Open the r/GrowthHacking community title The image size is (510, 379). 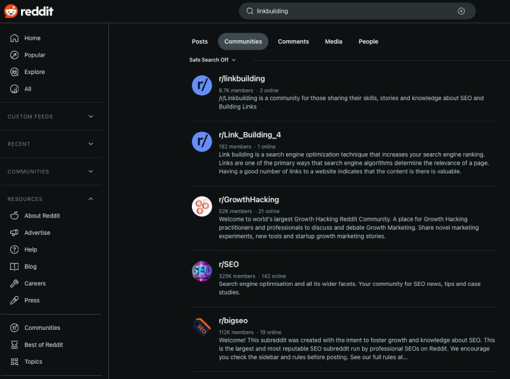point(249,200)
